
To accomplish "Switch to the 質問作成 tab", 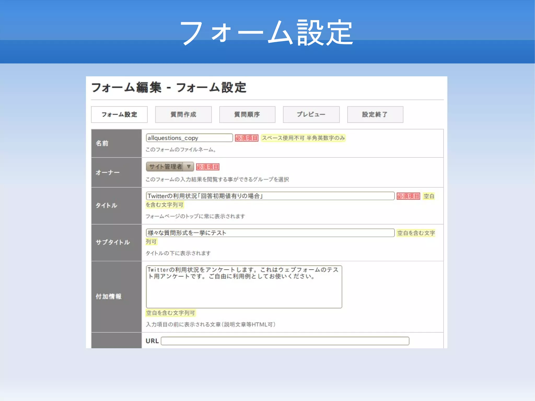I will point(183,114).
